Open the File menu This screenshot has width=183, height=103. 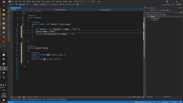pos(13,1)
